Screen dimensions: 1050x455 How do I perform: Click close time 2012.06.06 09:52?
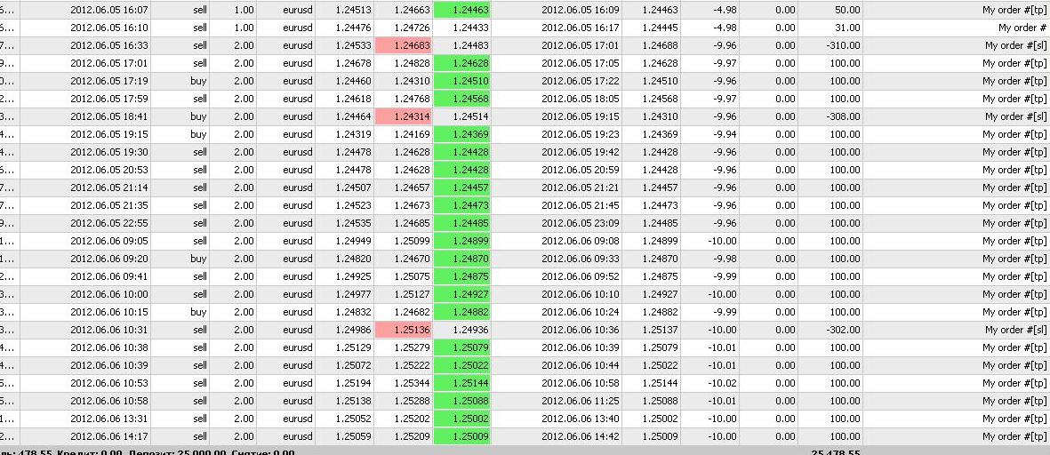pos(581,276)
